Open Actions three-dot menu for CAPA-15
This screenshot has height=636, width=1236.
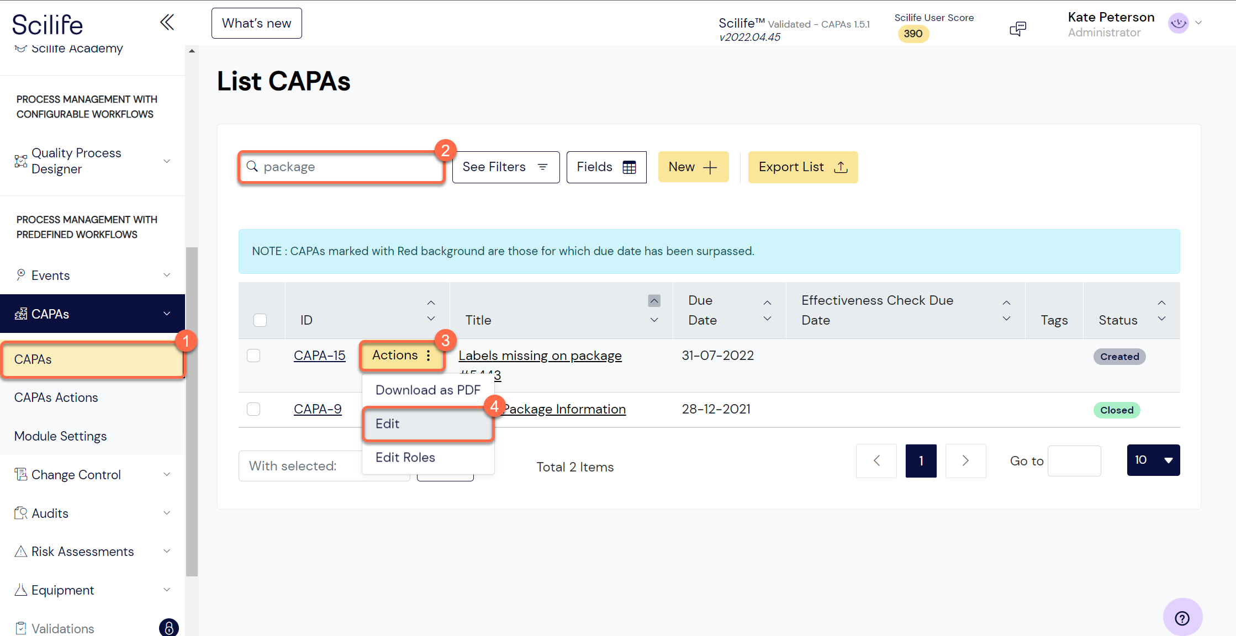[428, 356]
